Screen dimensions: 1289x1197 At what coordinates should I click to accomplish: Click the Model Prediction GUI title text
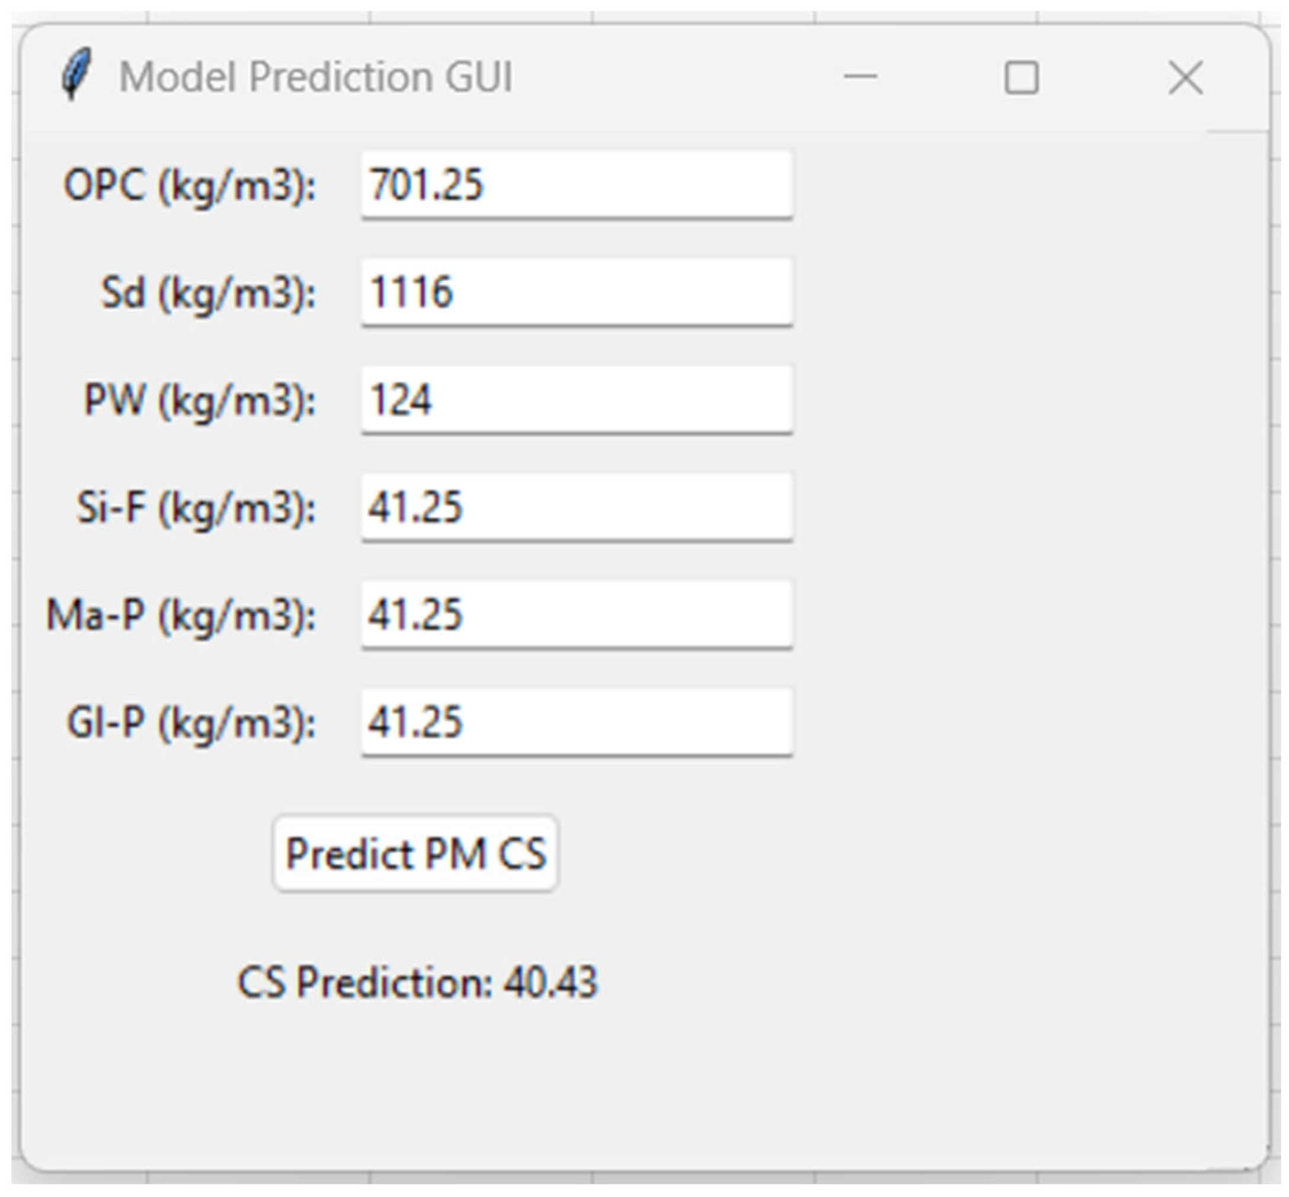click(316, 77)
